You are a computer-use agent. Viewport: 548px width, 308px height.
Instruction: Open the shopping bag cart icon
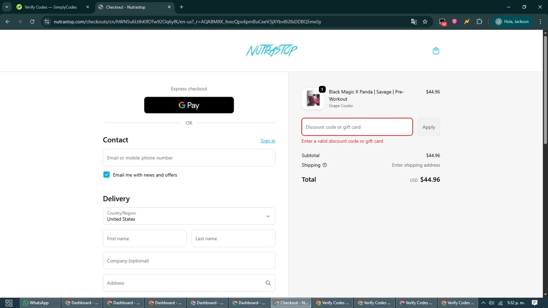436,51
